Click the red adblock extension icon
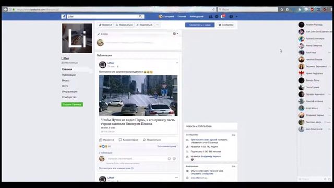The width and height of the screenshot is (334, 188). [312, 9]
